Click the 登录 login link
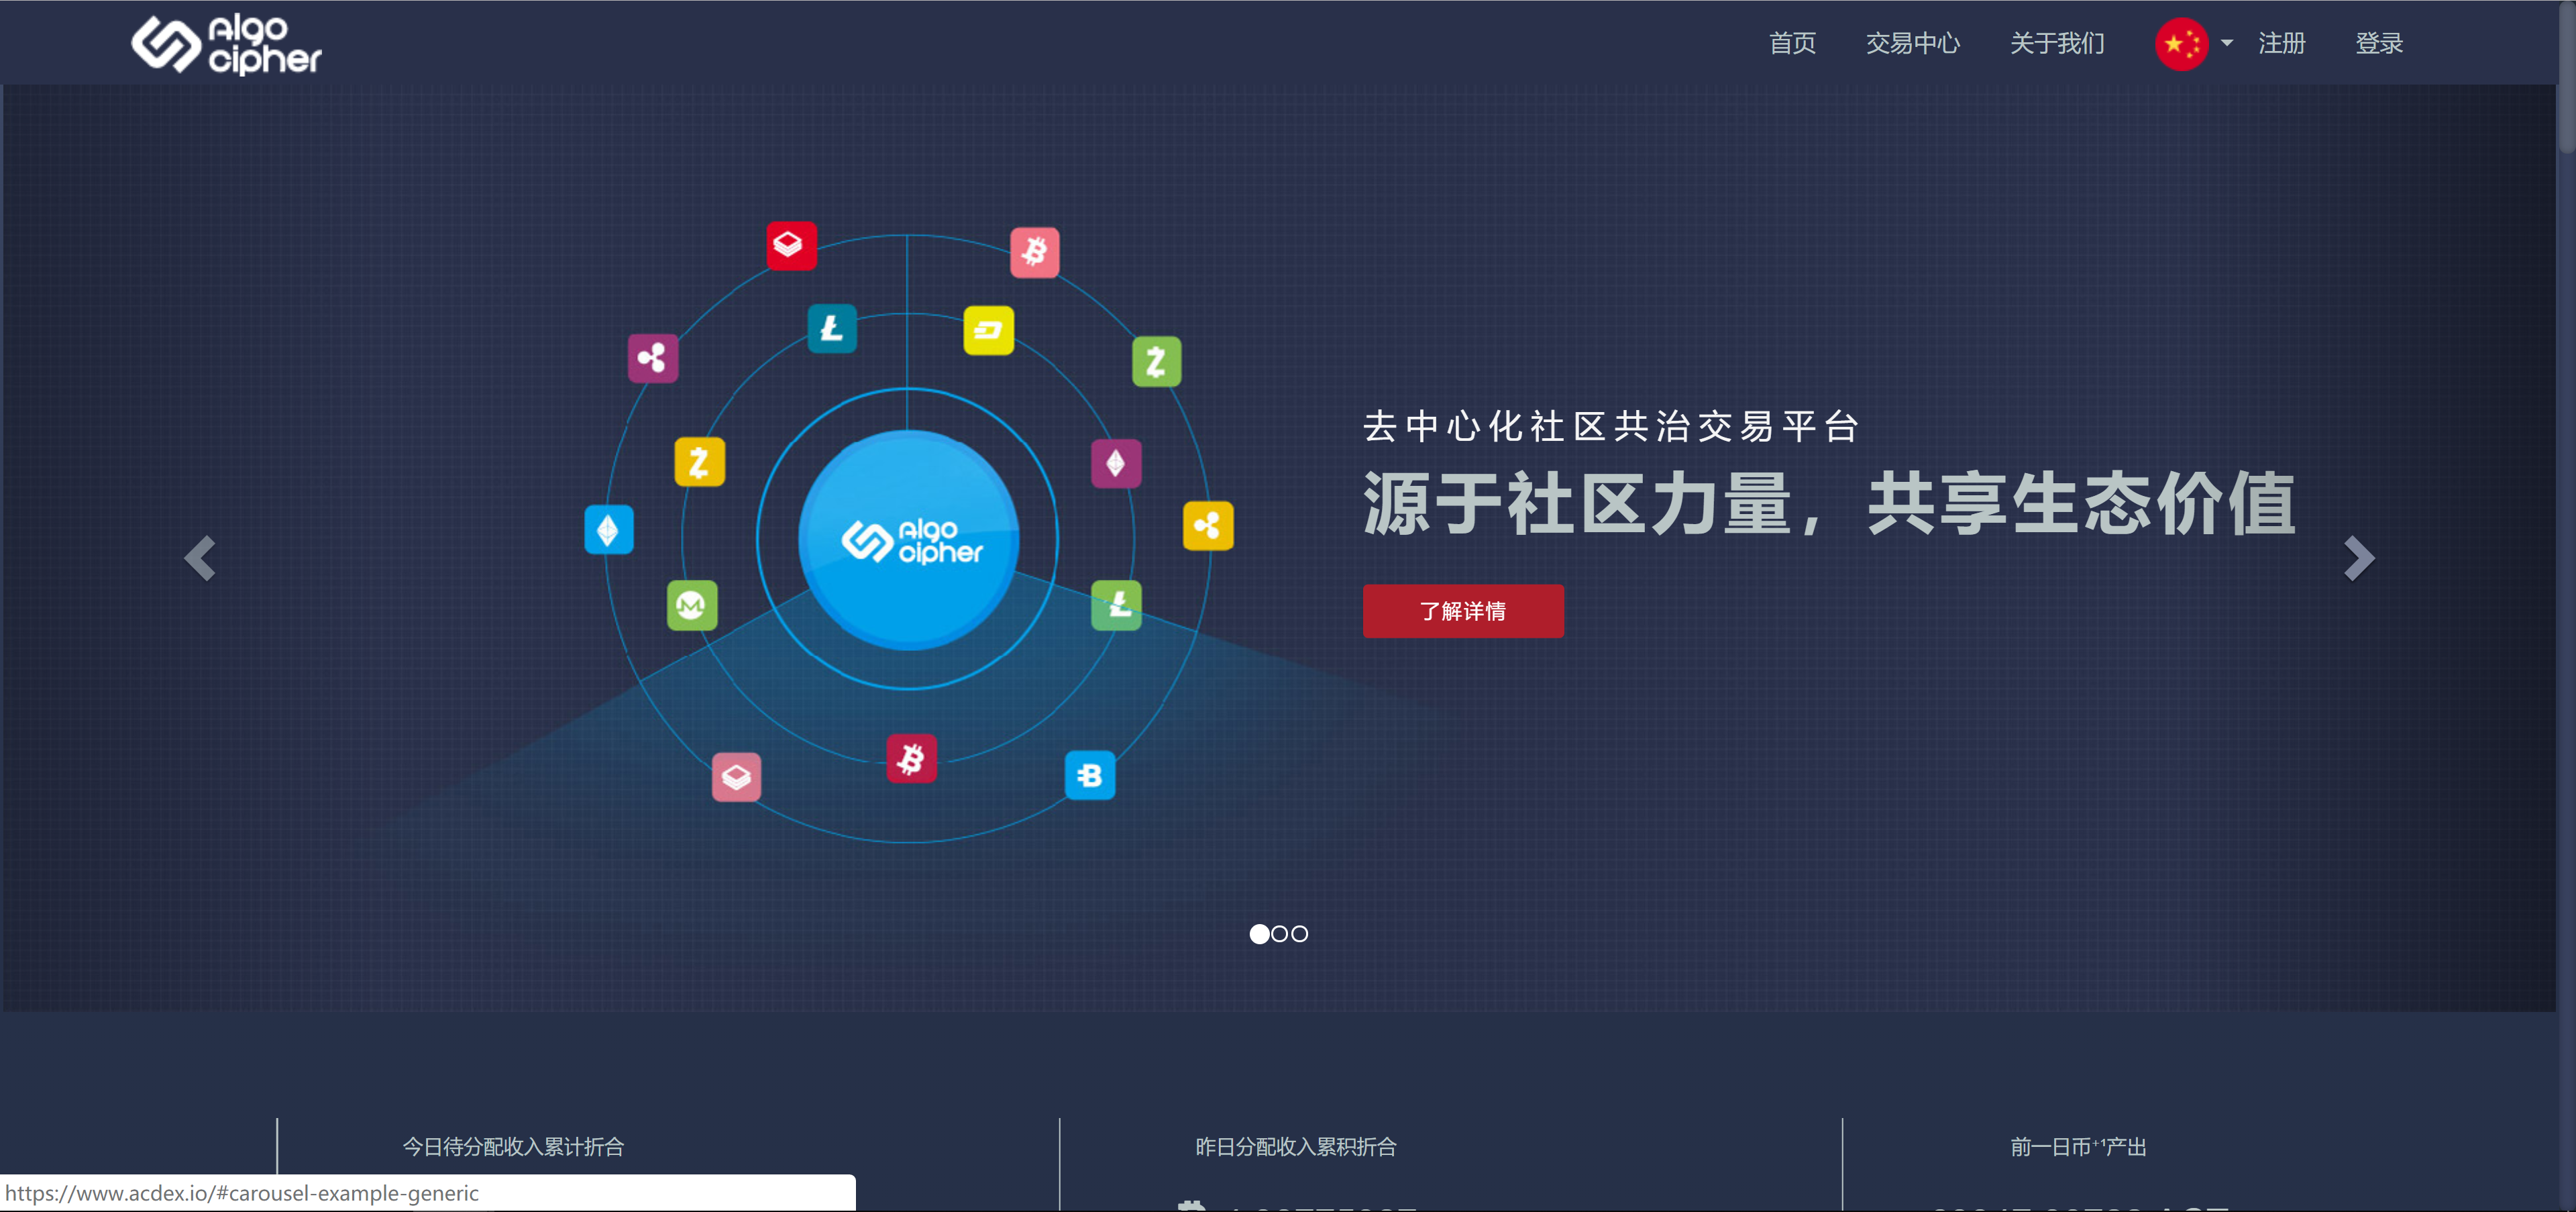The image size is (2576, 1212). (2378, 43)
